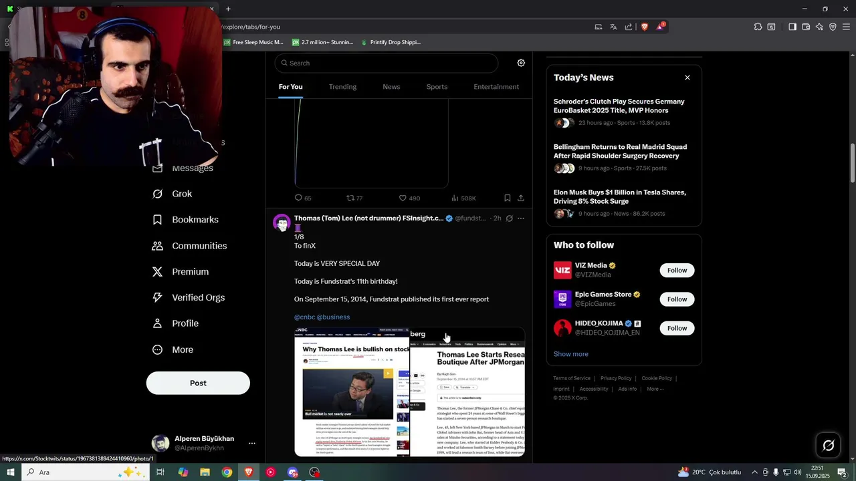Click the Grok action icon on Thomas Lee's post
This screenshot has height=481, width=856.
510,218
